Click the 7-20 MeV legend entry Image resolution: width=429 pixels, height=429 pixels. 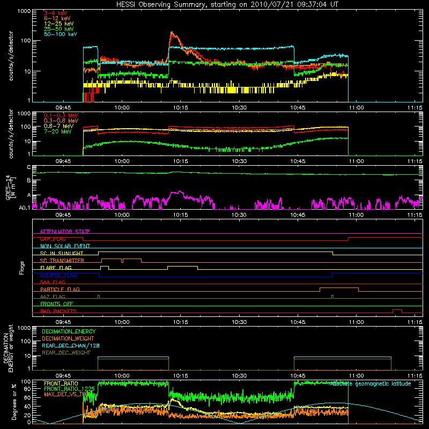58,131
